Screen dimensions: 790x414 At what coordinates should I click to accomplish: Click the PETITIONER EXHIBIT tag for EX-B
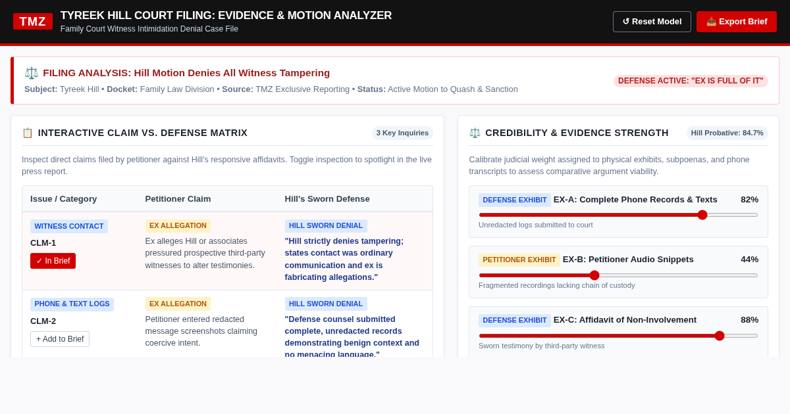519,260
